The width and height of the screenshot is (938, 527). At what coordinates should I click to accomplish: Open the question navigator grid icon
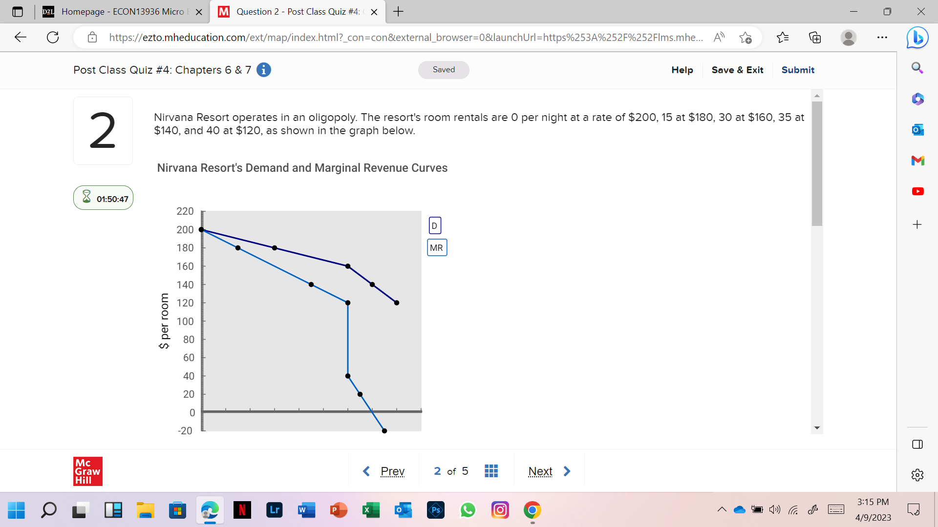pyautogui.click(x=491, y=470)
